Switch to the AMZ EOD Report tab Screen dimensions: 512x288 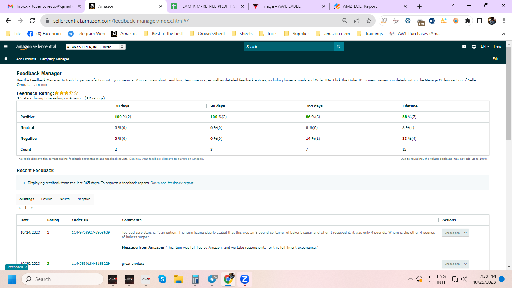(x=370, y=6)
